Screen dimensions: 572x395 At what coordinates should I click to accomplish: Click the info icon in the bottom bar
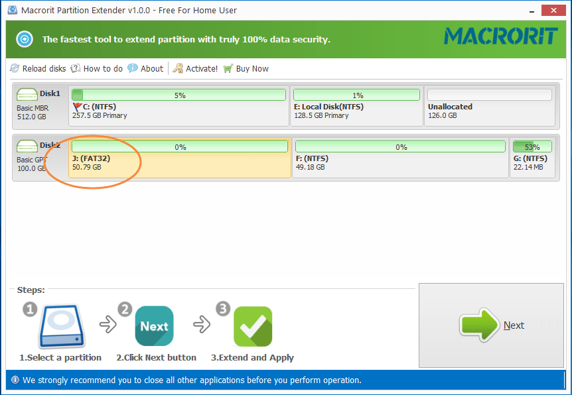[15, 380]
